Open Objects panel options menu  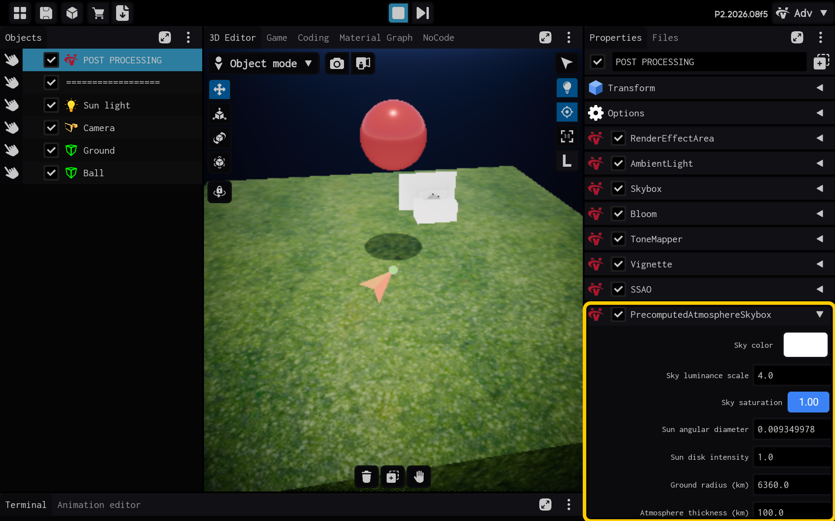(x=188, y=37)
